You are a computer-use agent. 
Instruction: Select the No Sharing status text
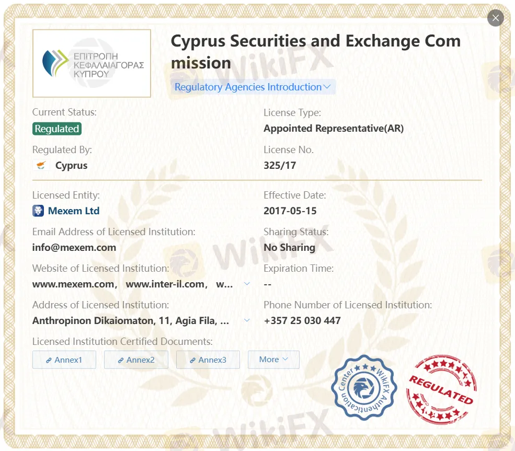click(x=289, y=248)
